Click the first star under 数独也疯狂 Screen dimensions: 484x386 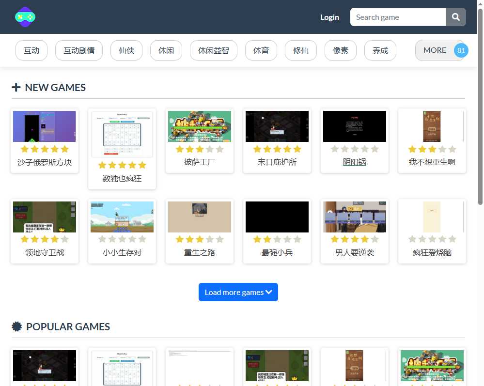[102, 165]
